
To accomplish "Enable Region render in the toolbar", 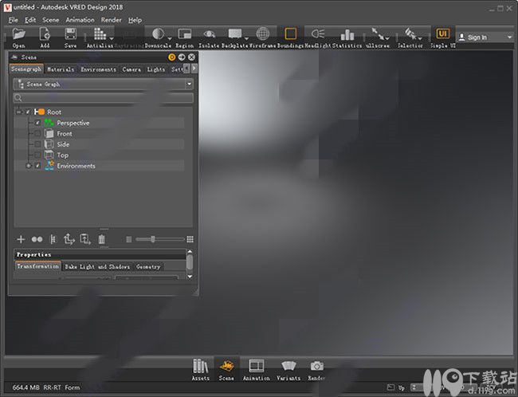I will coord(185,33).
